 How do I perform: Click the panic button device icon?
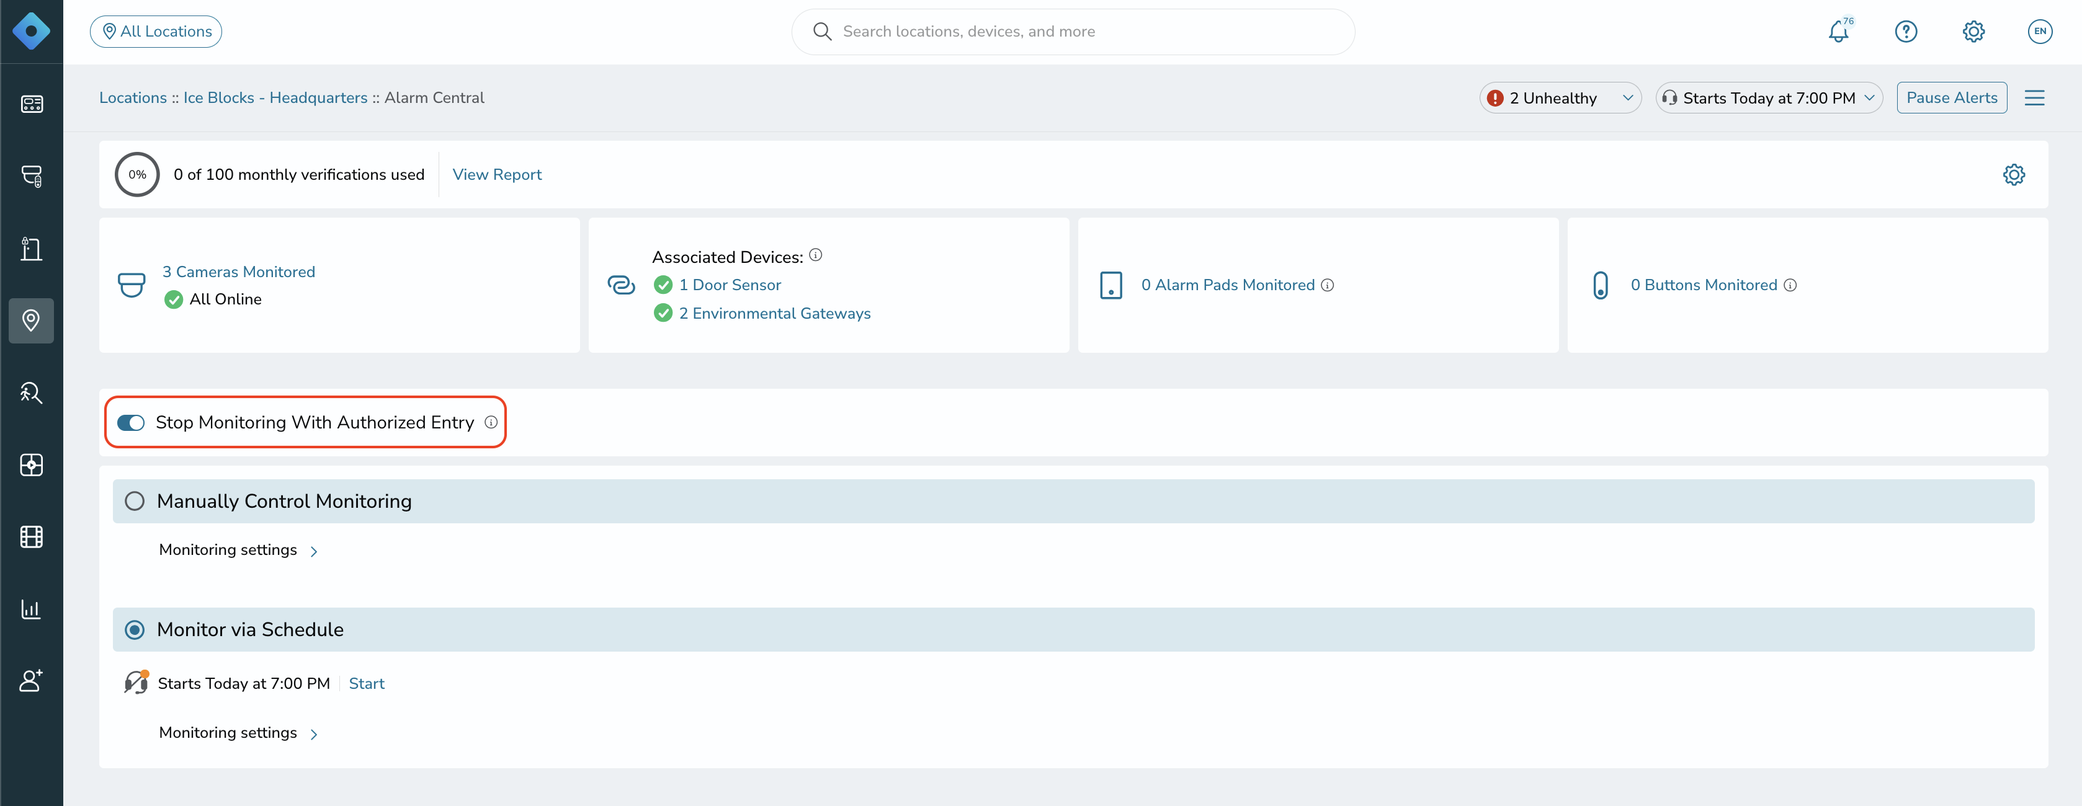(1601, 285)
